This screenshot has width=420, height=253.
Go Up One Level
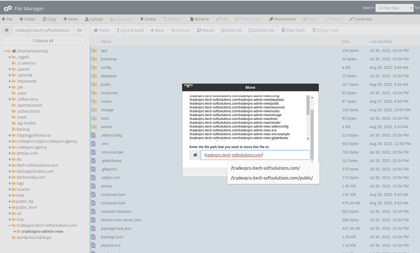(130, 30)
